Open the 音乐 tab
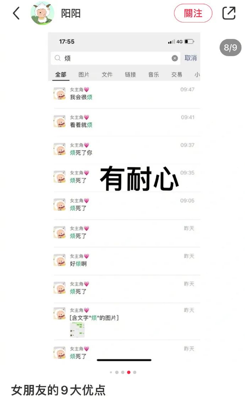 (153, 74)
